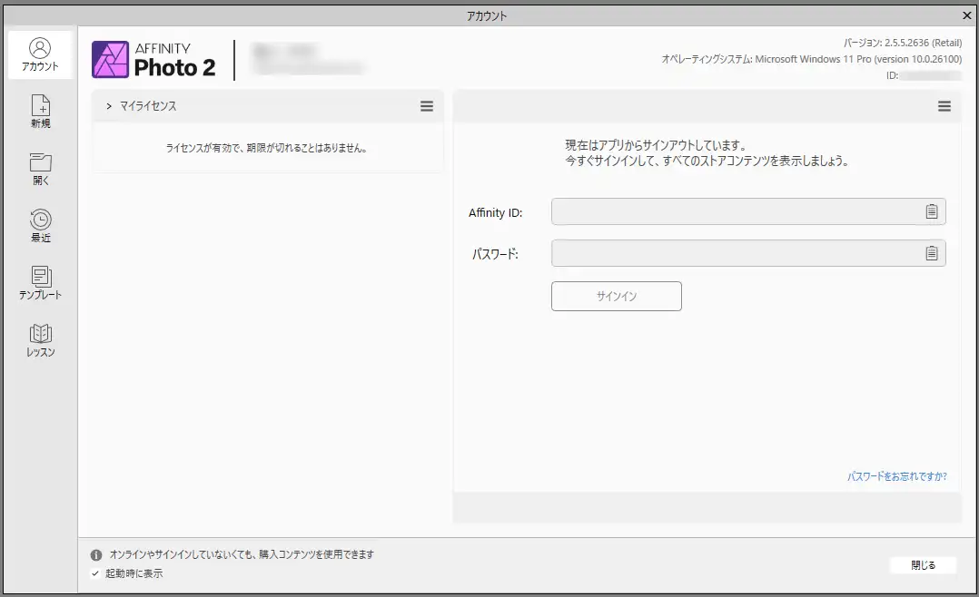The image size is (979, 597).
Task: Toggle the 起動時に表示 checkbox
Action: 95,573
